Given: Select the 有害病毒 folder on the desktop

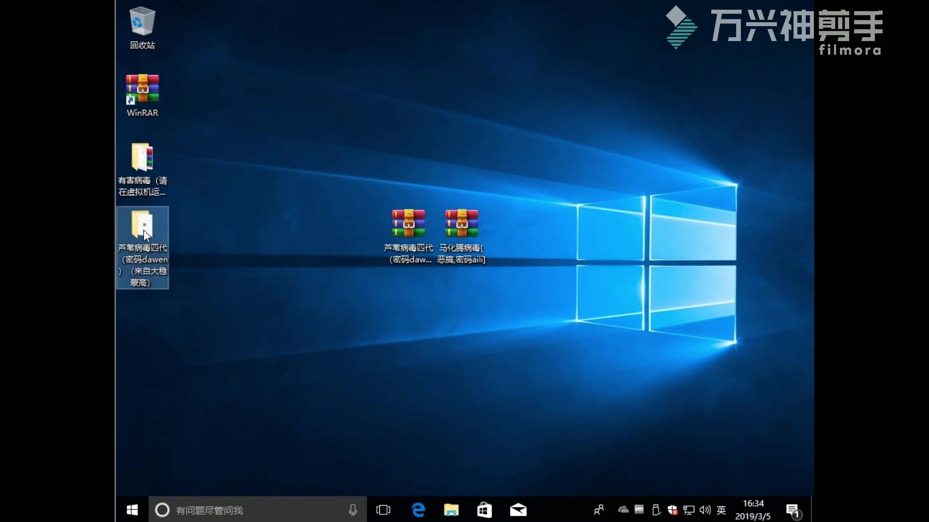Looking at the screenshot, I should 142,169.
